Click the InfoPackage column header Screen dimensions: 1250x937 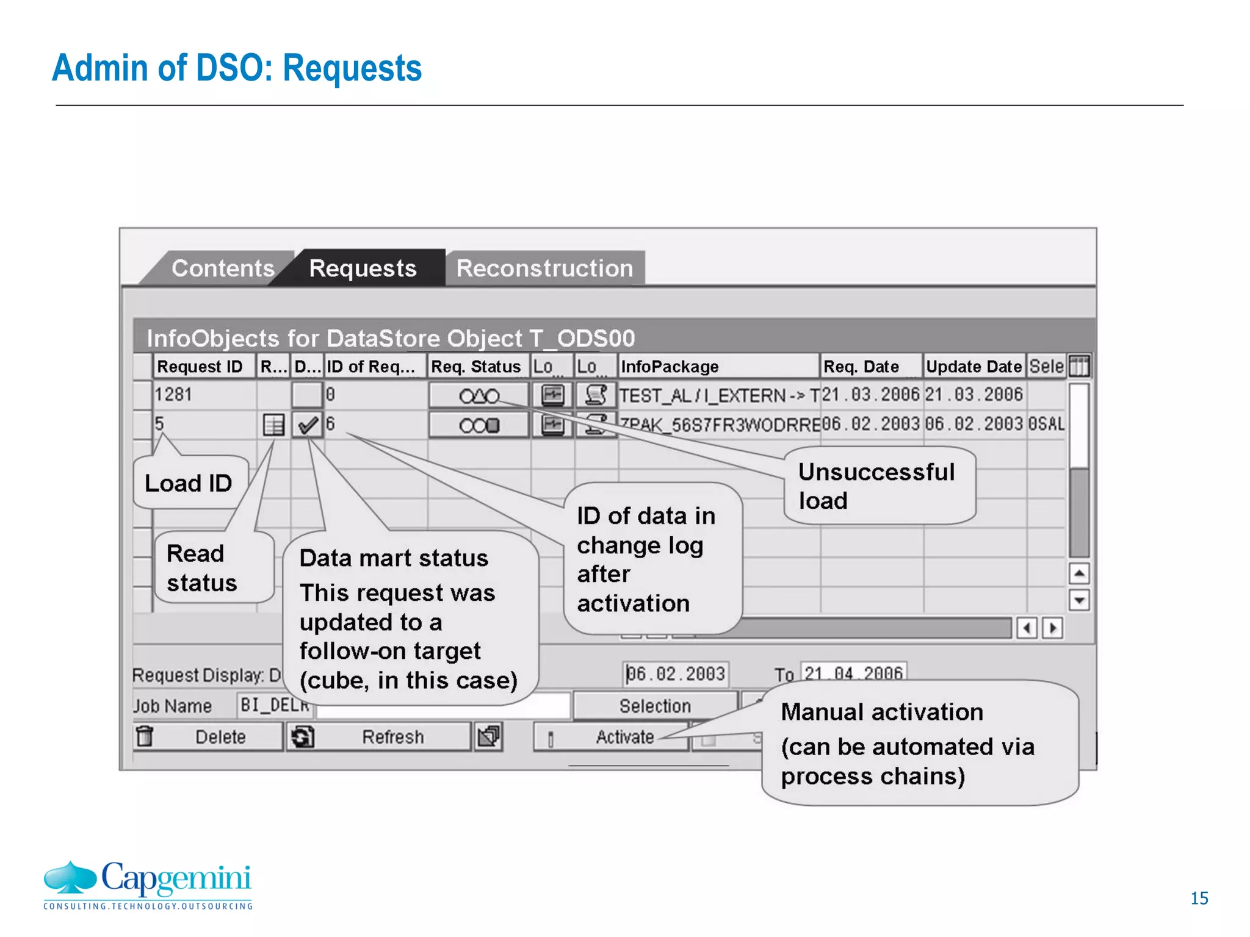[718, 367]
